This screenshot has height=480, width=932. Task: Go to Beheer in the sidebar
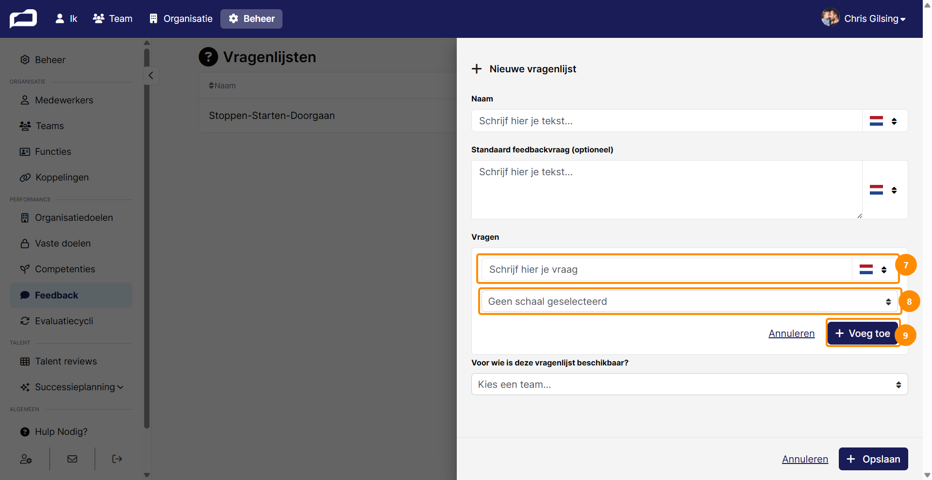tap(71, 60)
